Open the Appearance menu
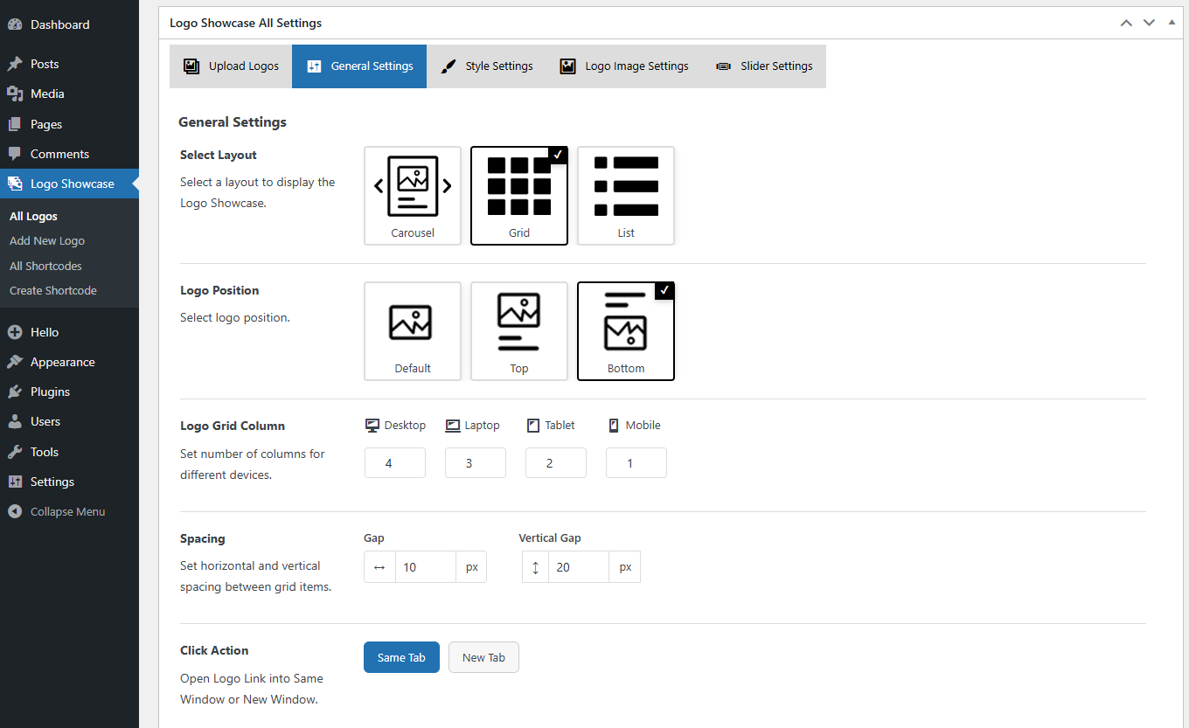The width and height of the screenshot is (1189, 728). tap(69, 362)
